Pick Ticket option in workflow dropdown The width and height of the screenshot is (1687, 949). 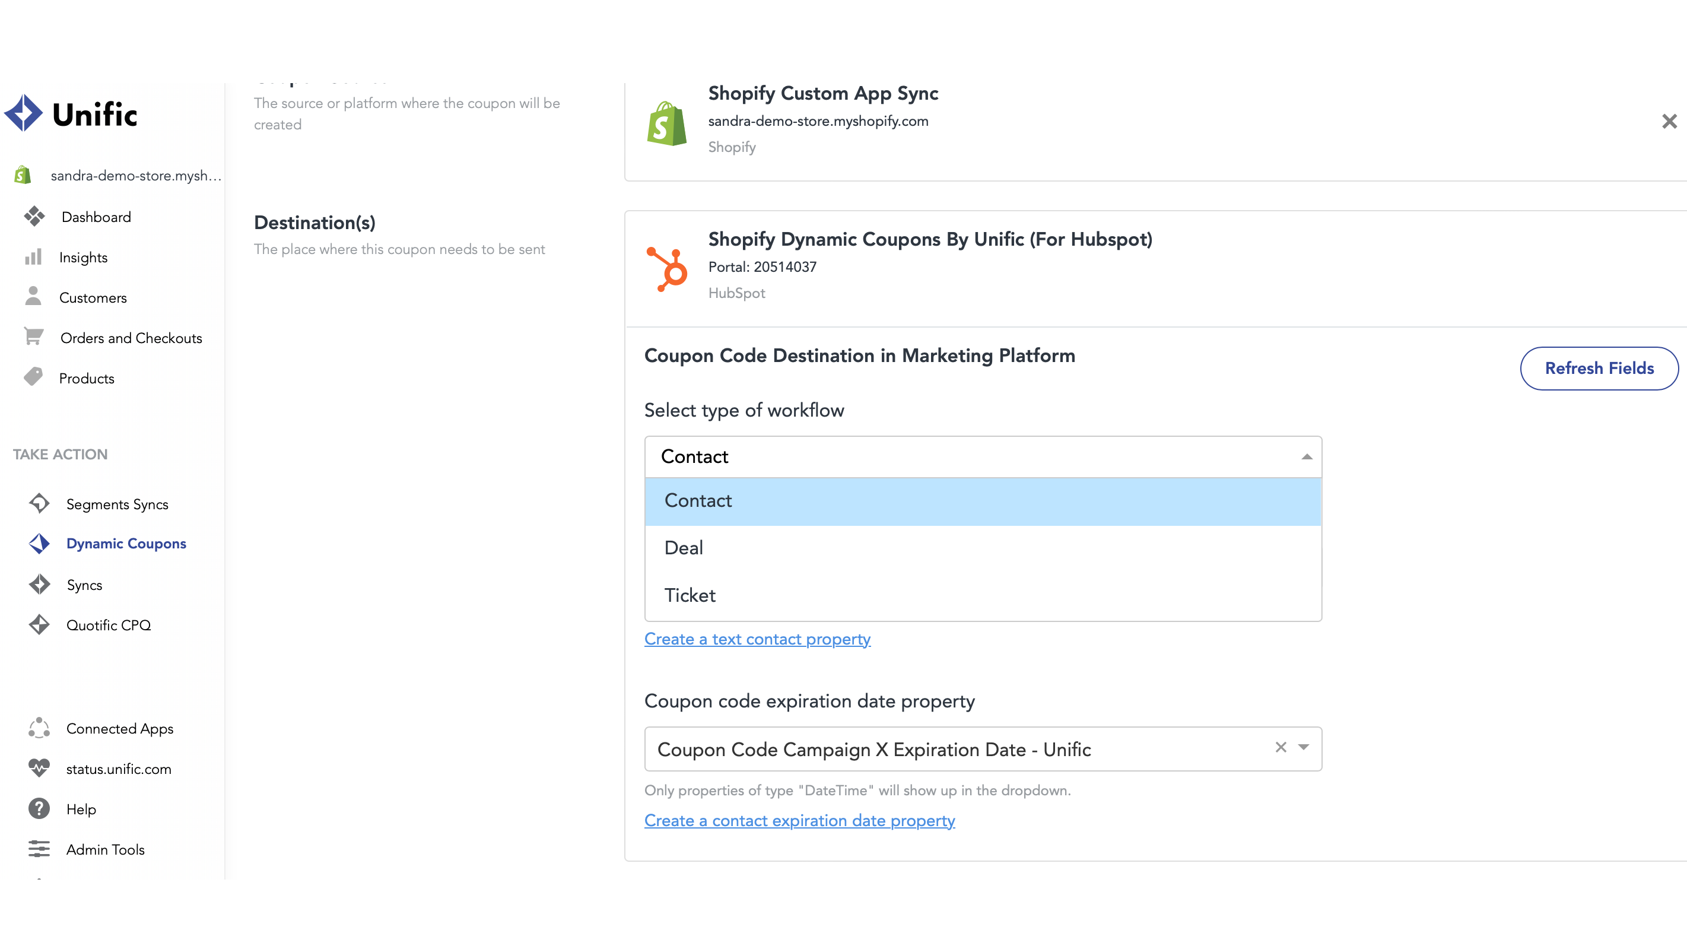[690, 595]
